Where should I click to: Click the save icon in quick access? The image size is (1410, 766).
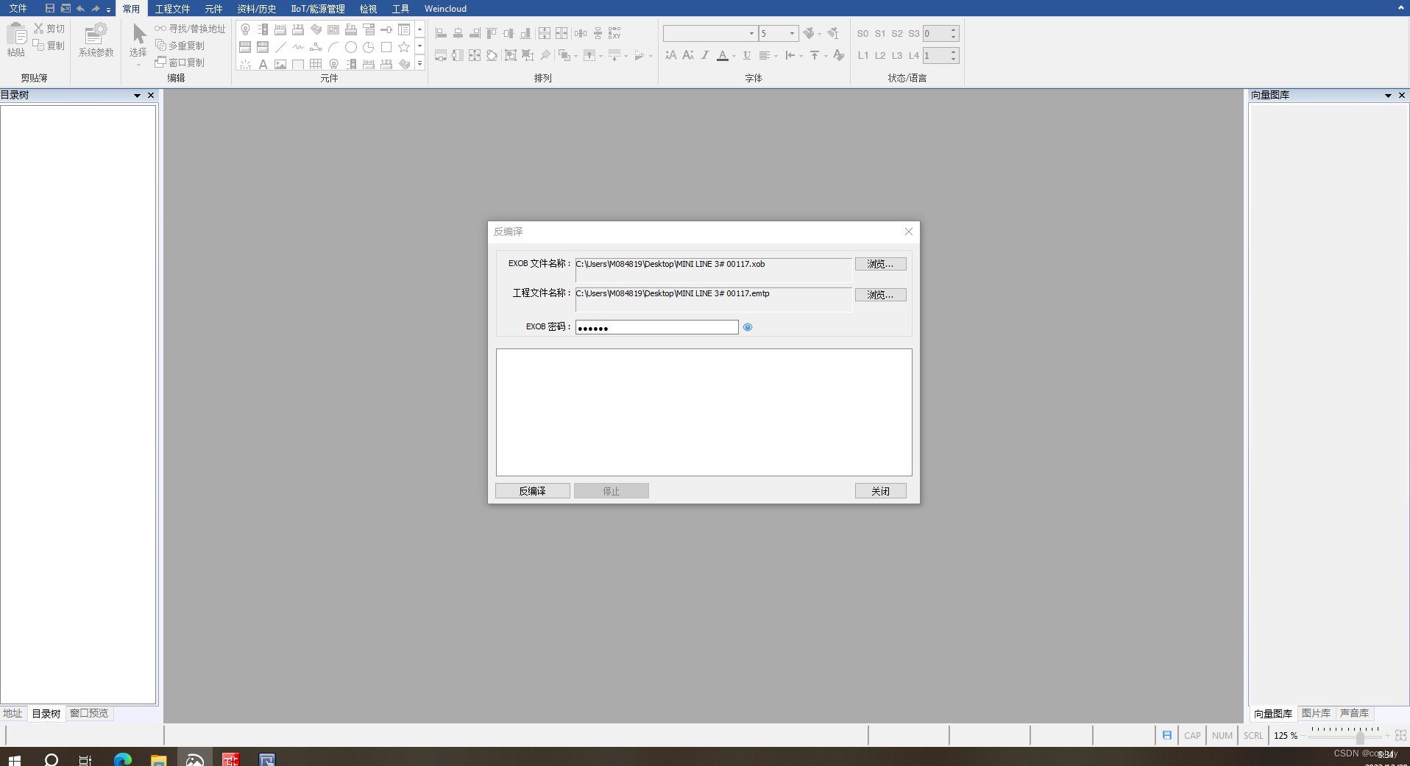[x=49, y=8]
